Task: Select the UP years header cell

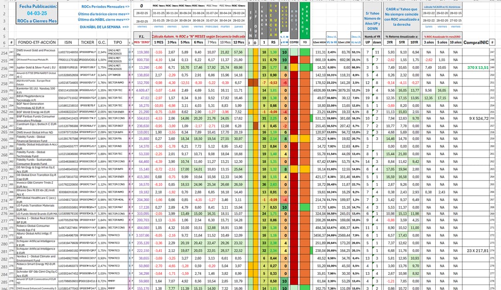Action: click(367, 42)
